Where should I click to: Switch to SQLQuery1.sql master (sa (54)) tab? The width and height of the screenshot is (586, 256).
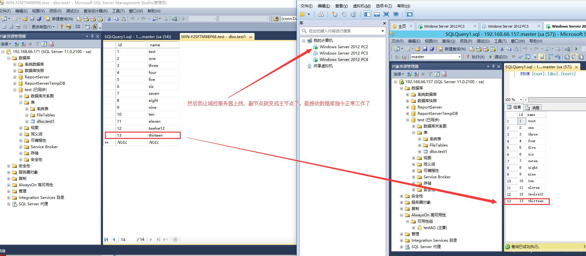click(x=138, y=37)
